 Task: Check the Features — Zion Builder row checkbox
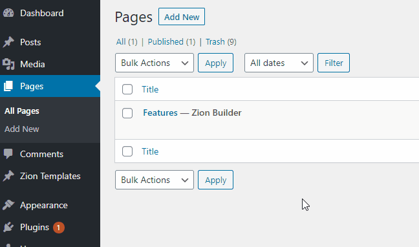click(x=127, y=113)
